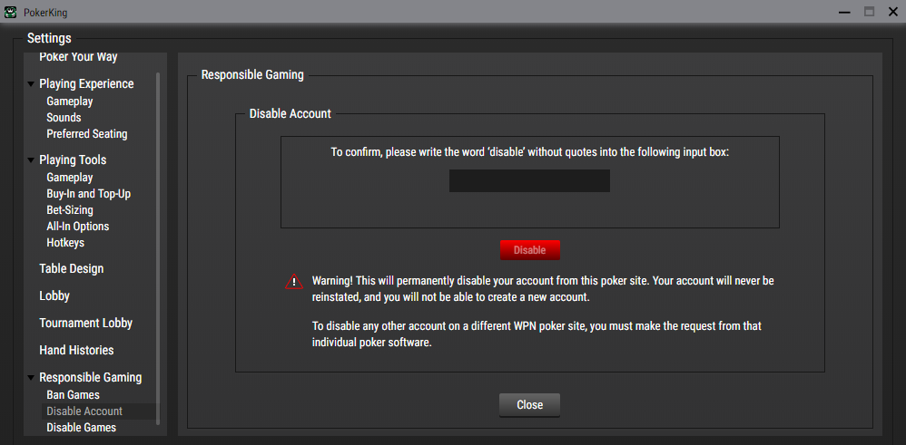Select Responsible Gaming category
The image size is (906, 445).
click(x=91, y=377)
